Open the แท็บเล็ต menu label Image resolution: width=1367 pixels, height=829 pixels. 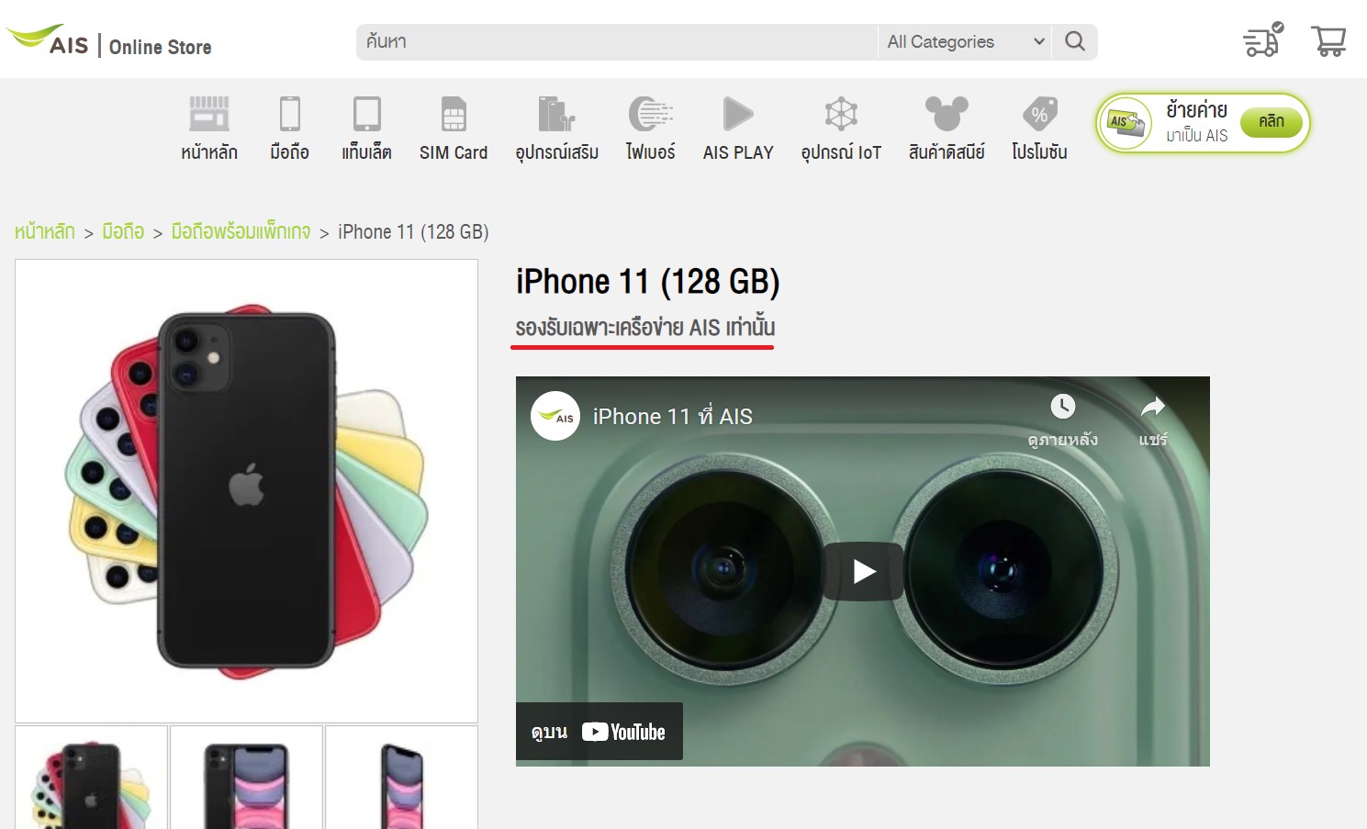[367, 152]
